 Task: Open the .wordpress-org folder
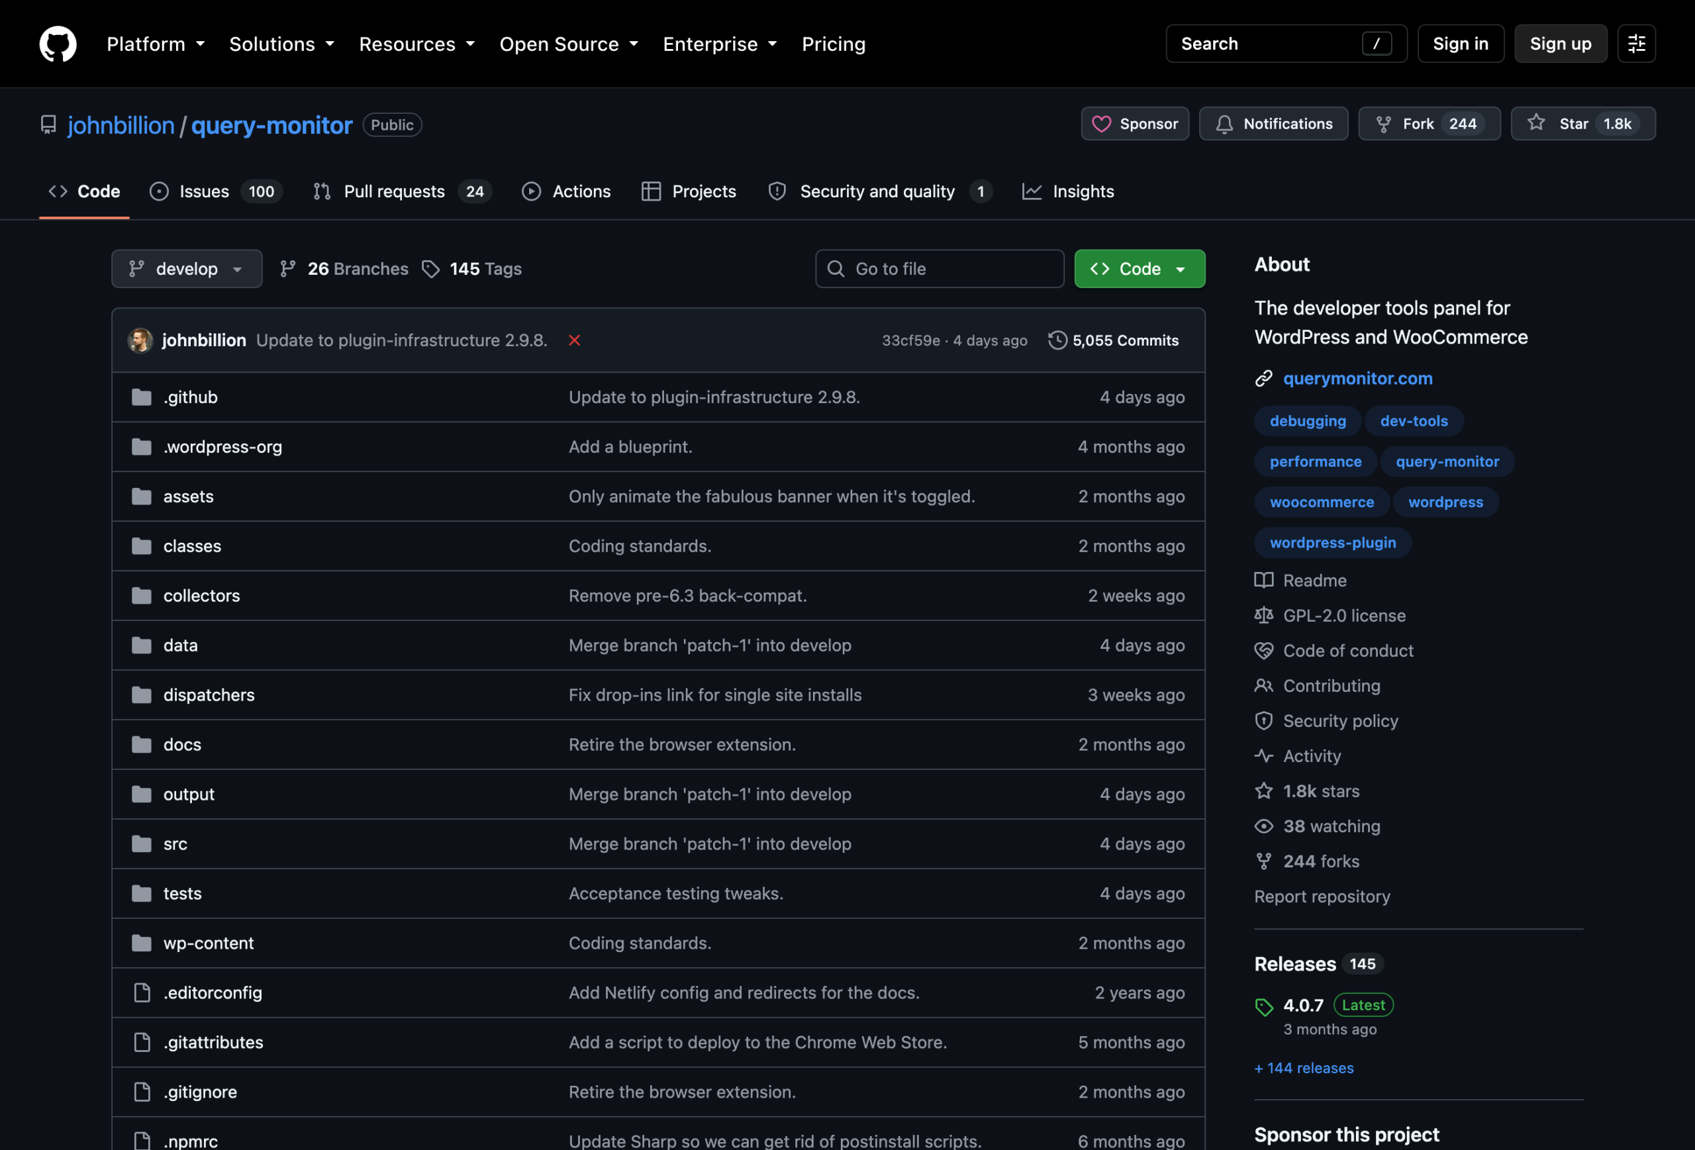pyautogui.click(x=222, y=447)
